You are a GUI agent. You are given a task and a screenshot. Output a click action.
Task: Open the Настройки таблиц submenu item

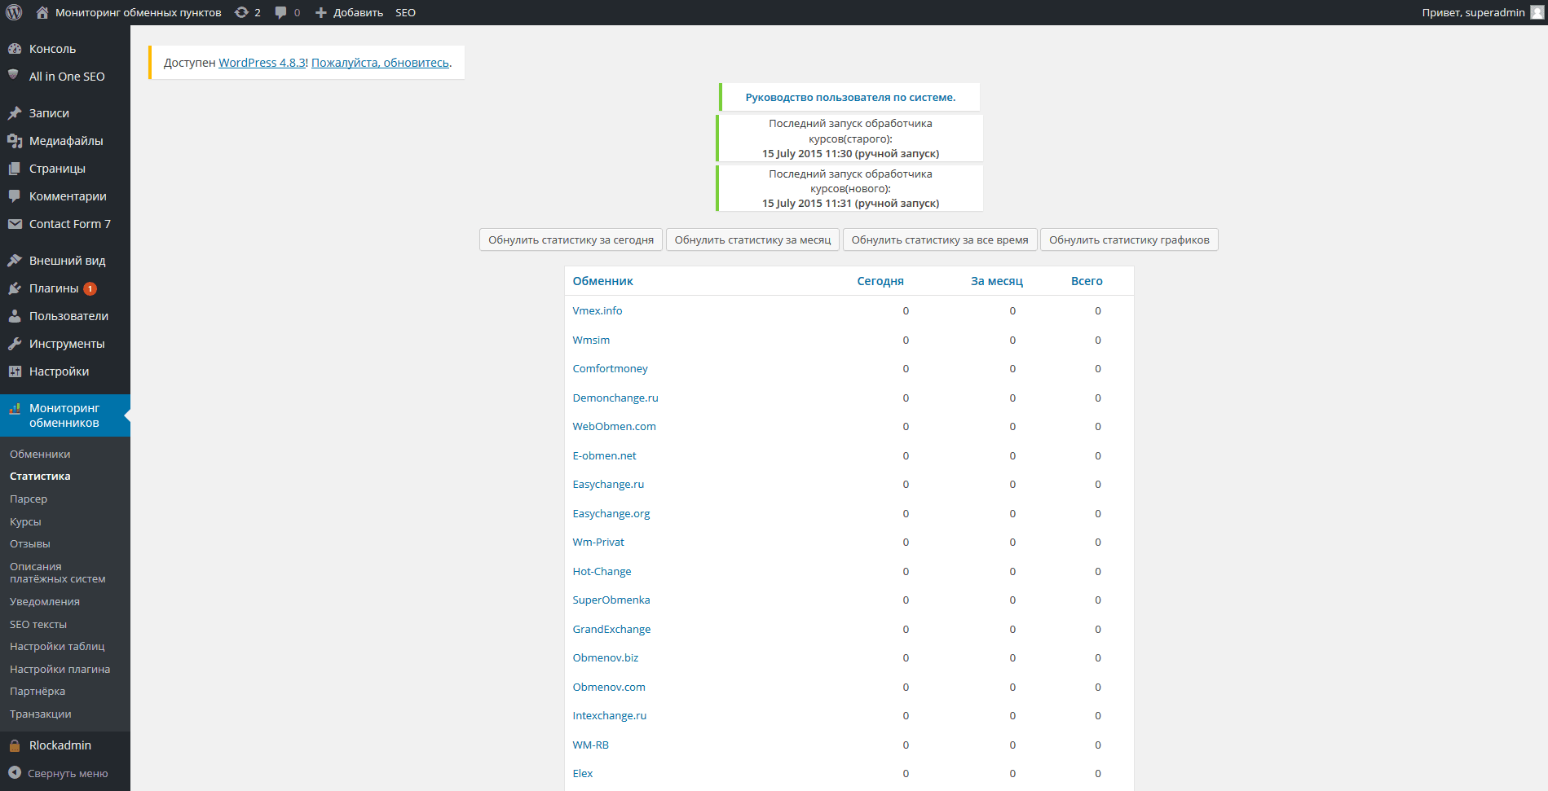[x=57, y=647]
